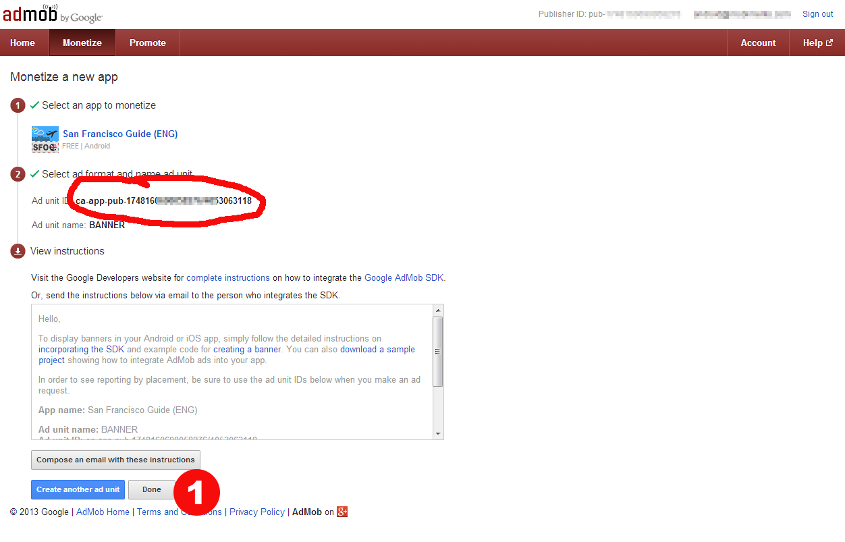The width and height of the screenshot is (845, 542).
Task: Click the Hello greeting in the instructions box
Action: tap(49, 319)
